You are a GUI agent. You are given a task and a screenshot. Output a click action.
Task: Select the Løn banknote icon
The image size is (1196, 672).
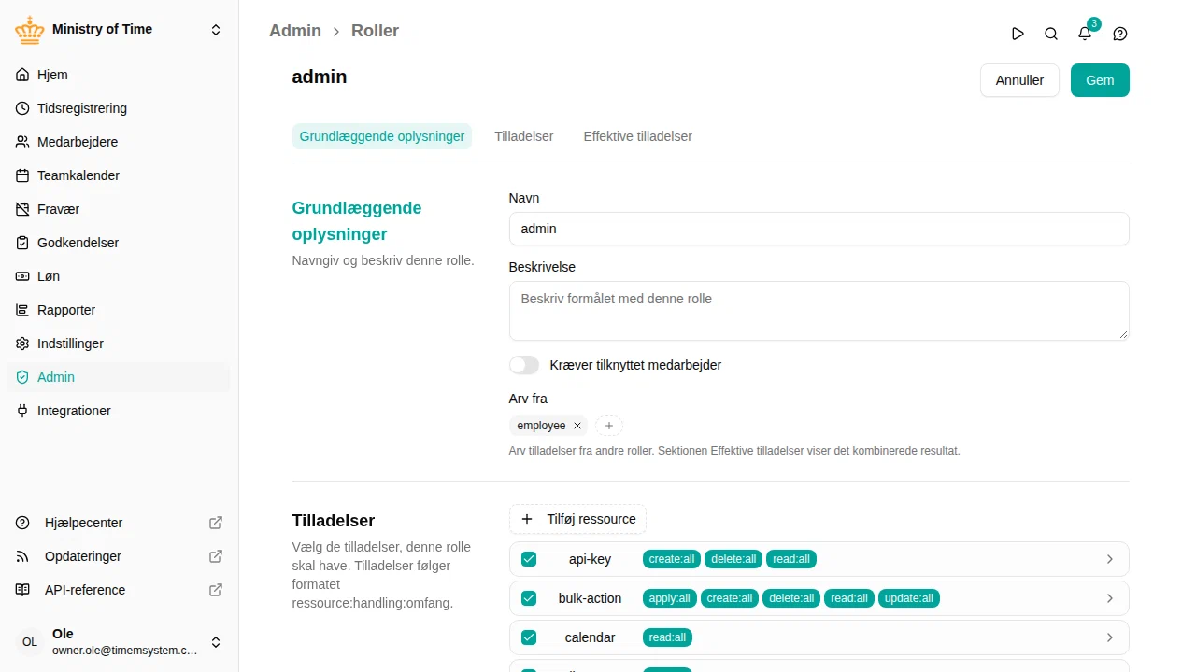coord(23,276)
